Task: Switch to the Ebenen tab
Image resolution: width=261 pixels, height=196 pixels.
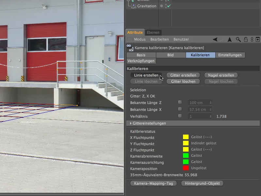Action: pos(153,32)
